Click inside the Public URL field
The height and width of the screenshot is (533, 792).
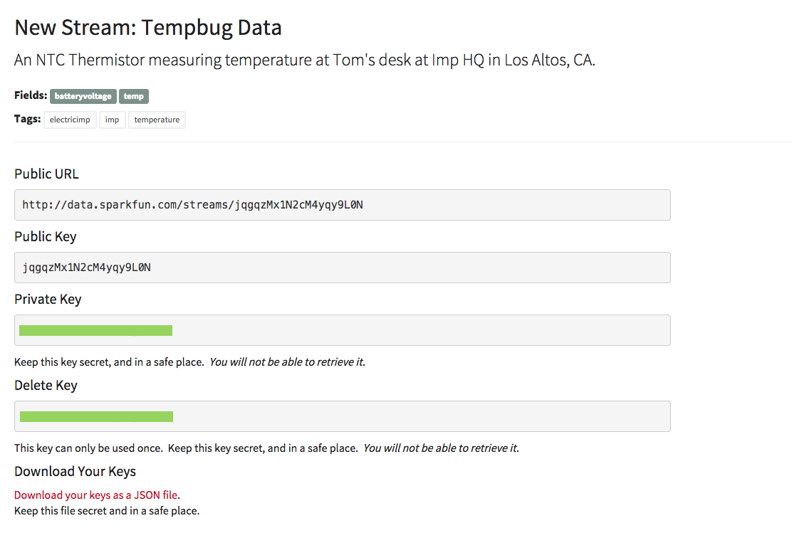(342, 205)
